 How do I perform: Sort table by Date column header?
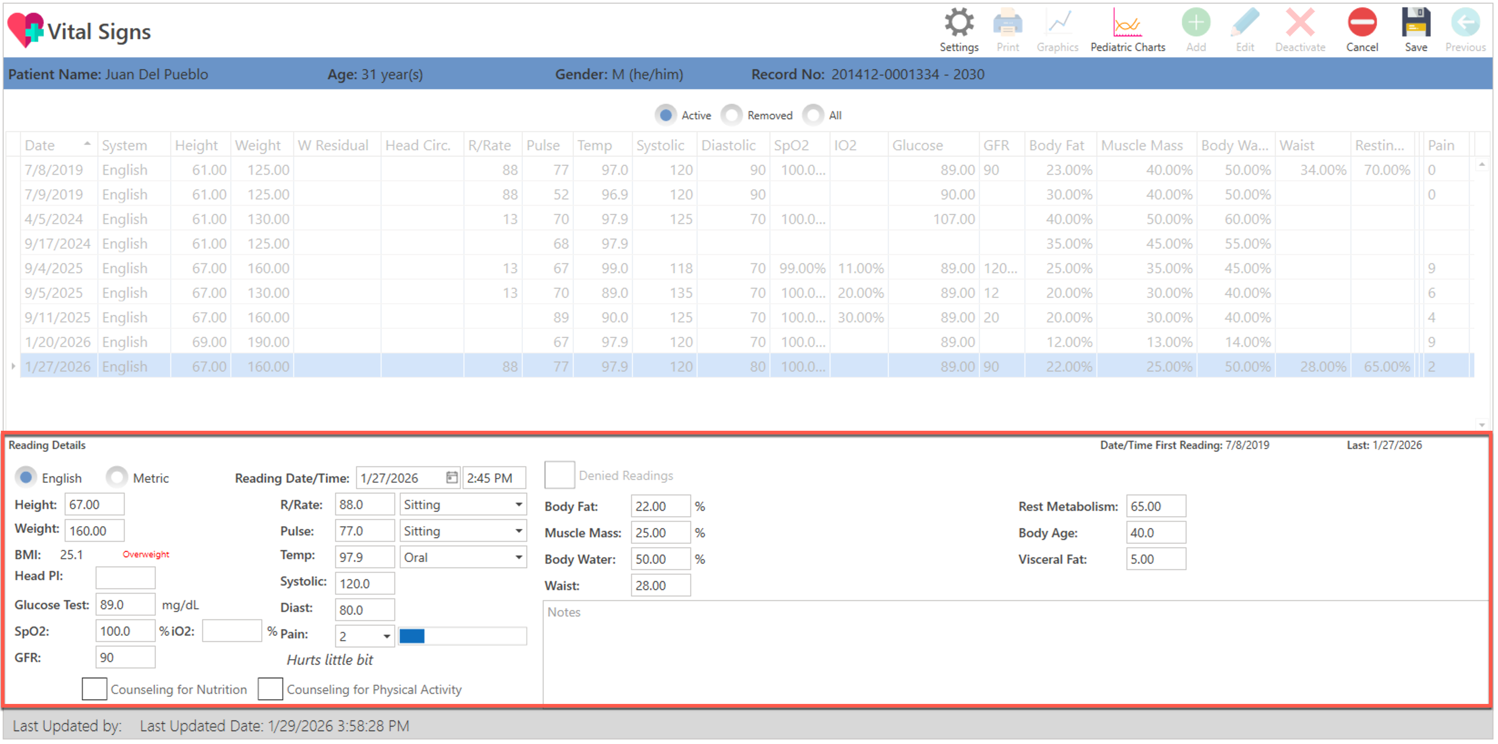pos(40,145)
